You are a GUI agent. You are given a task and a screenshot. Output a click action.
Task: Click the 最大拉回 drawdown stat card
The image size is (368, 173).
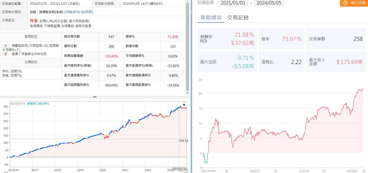point(227,62)
